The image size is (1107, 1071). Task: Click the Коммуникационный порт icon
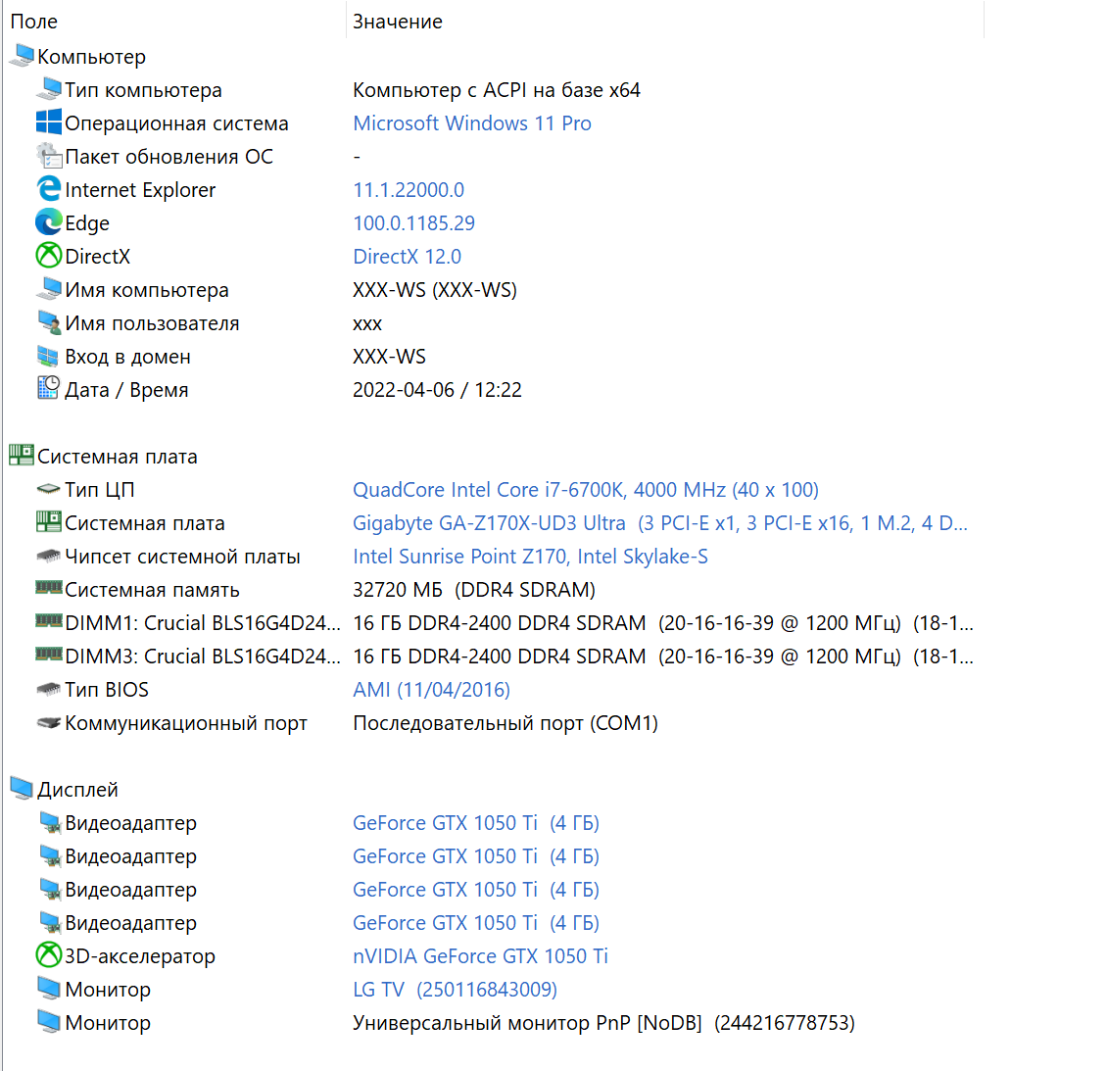49,722
